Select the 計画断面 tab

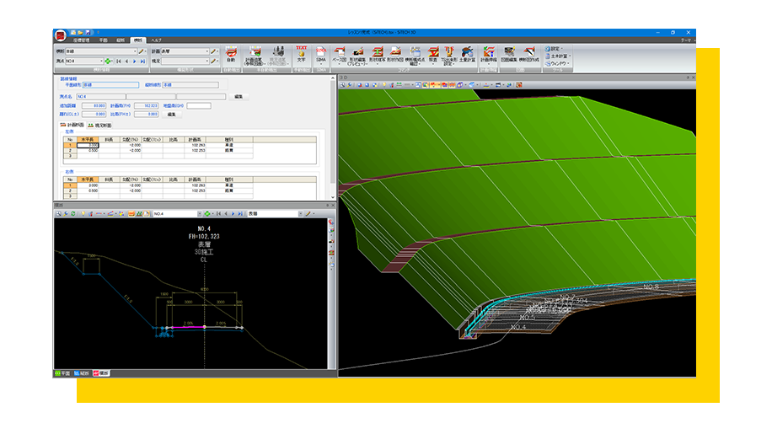72,125
